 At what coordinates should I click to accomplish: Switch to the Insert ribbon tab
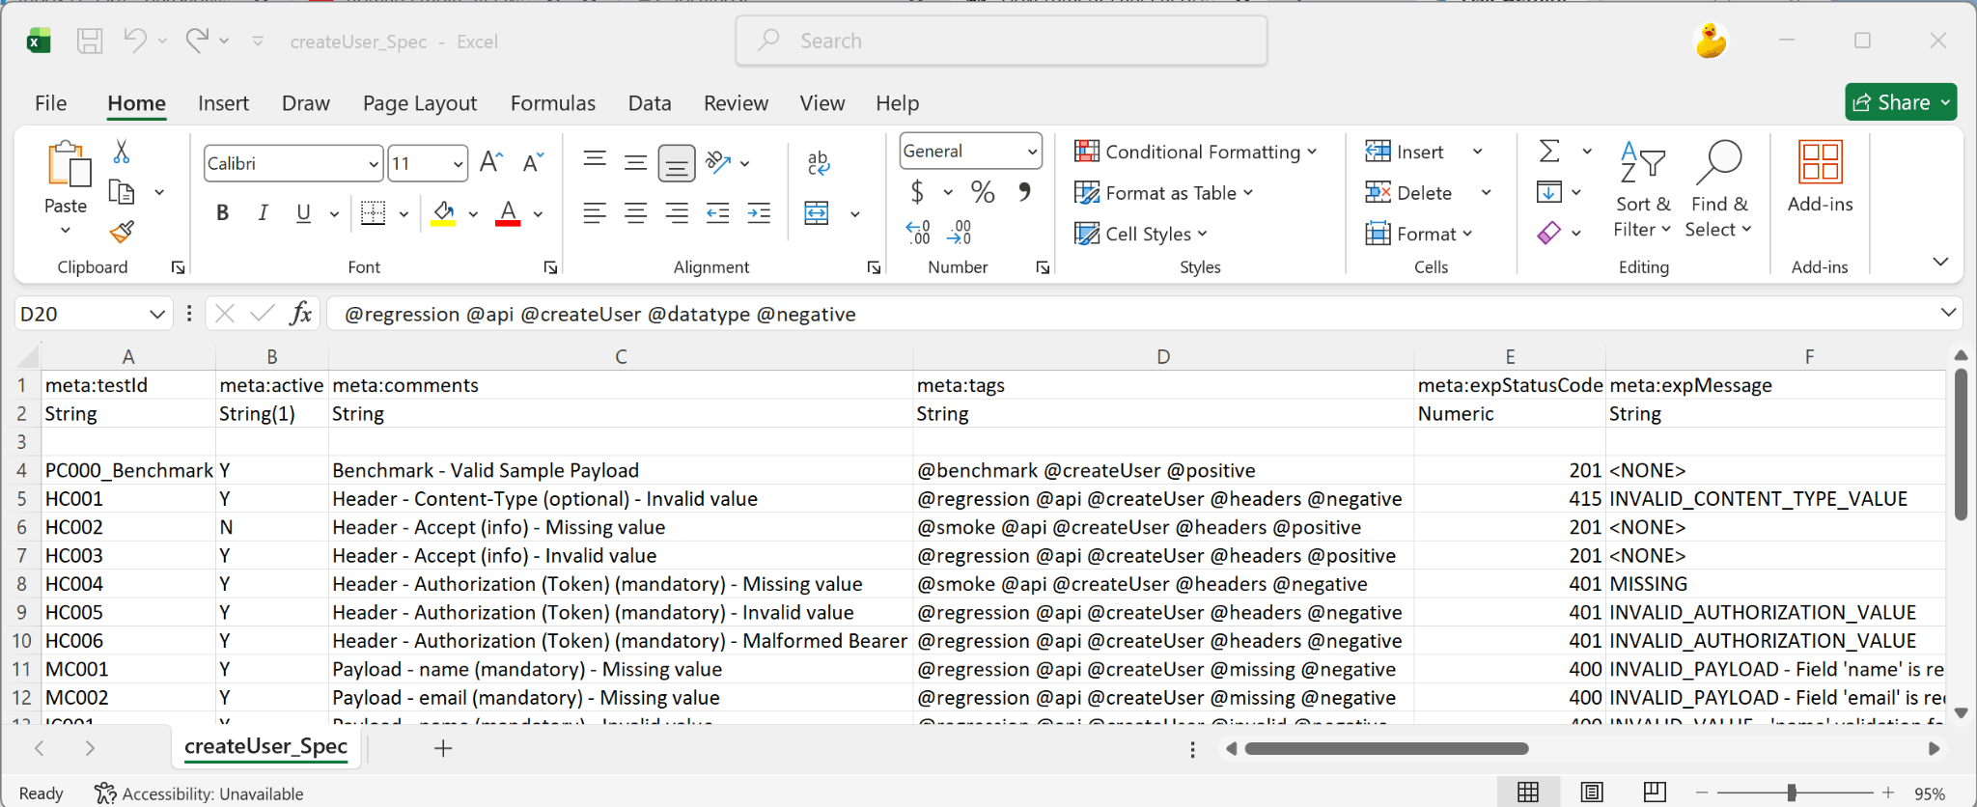click(x=223, y=103)
